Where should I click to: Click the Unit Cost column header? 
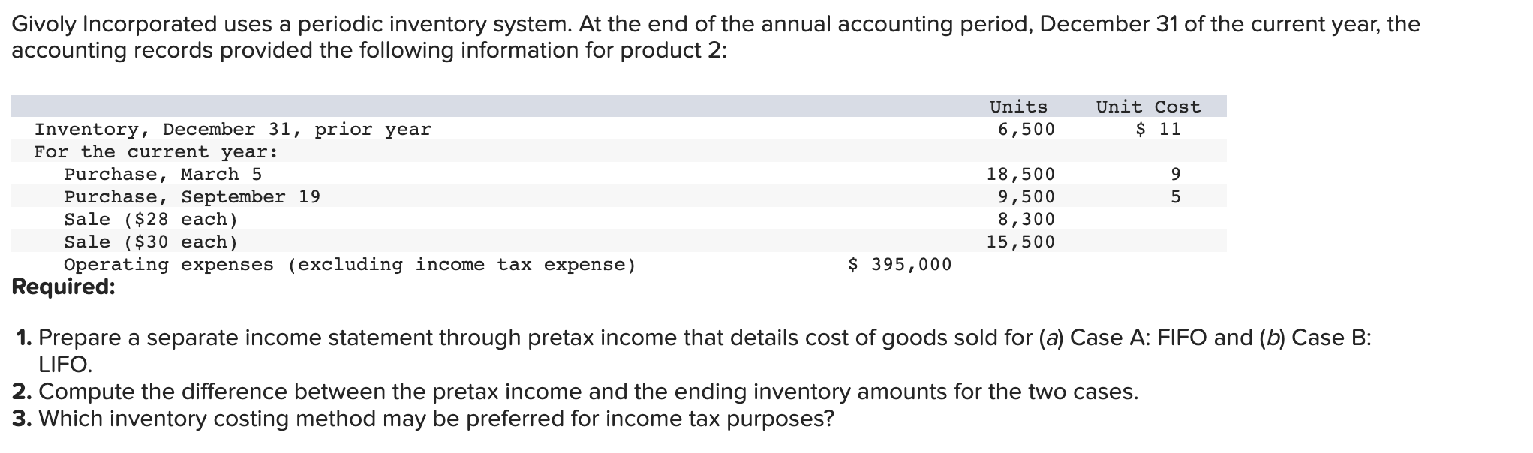click(1148, 106)
